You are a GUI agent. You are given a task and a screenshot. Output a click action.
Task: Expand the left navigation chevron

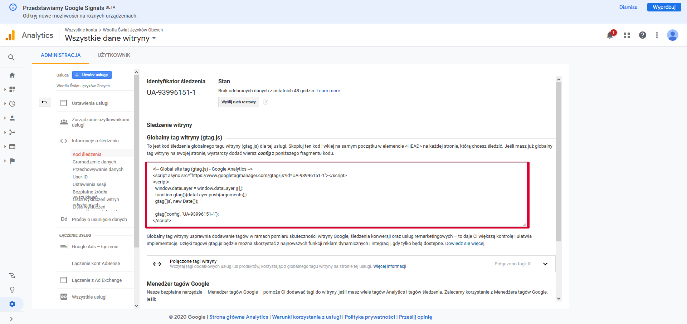(11, 319)
